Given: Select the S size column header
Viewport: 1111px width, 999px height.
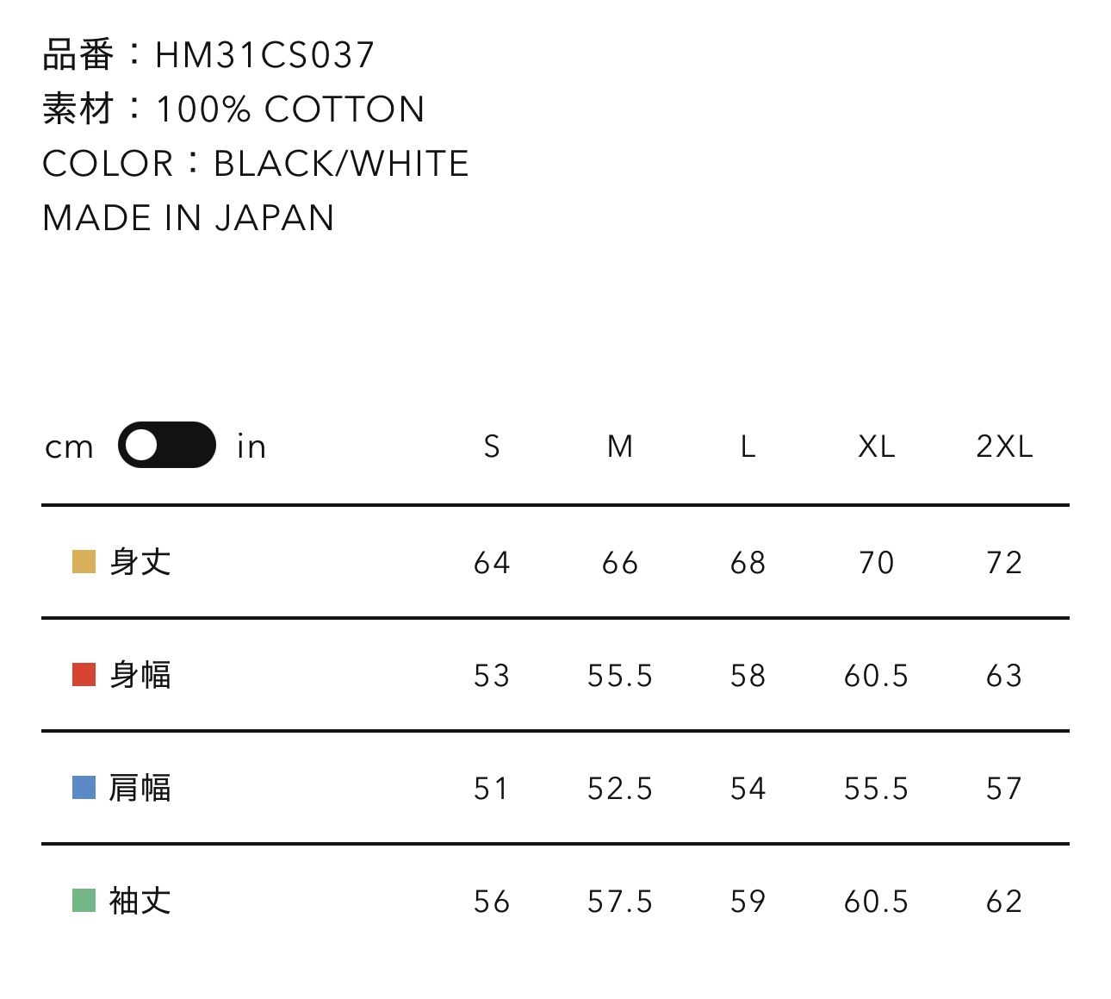Looking at the screenshot, I should (x=492, y=446).
